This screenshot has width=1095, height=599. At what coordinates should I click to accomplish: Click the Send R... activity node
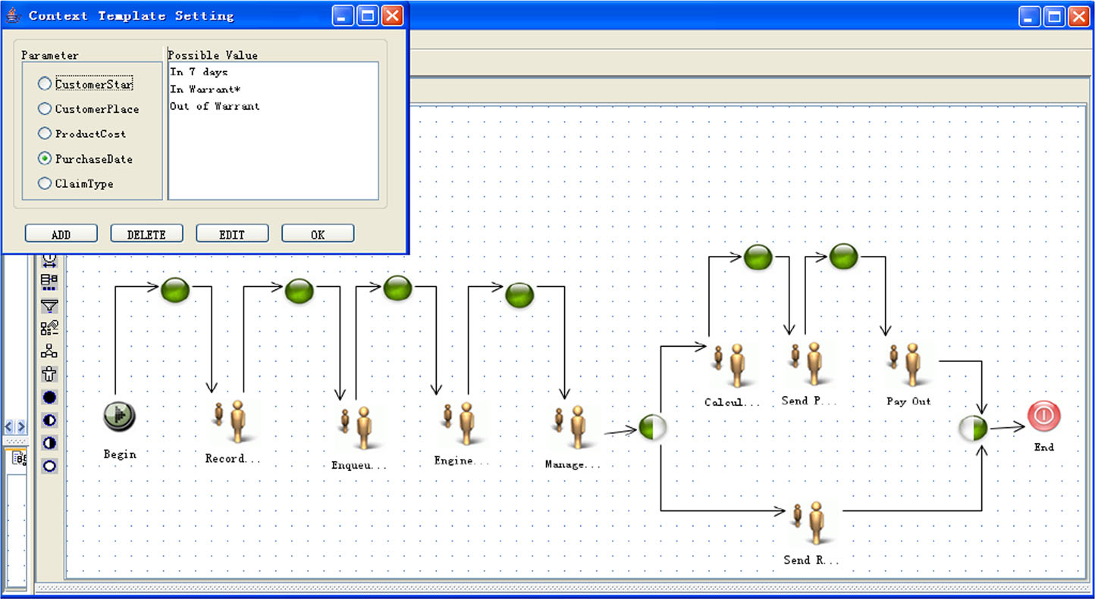click(x=811, y=523)
